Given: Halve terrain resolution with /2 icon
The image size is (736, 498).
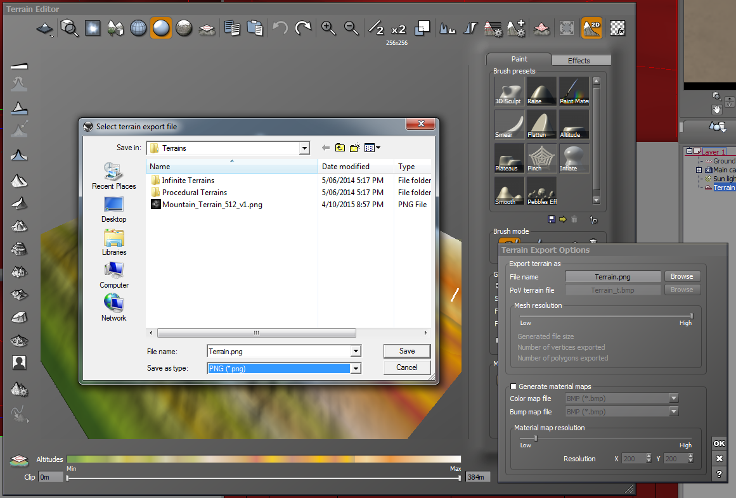Looking at the screenshot, I should (x=376, y=28).
